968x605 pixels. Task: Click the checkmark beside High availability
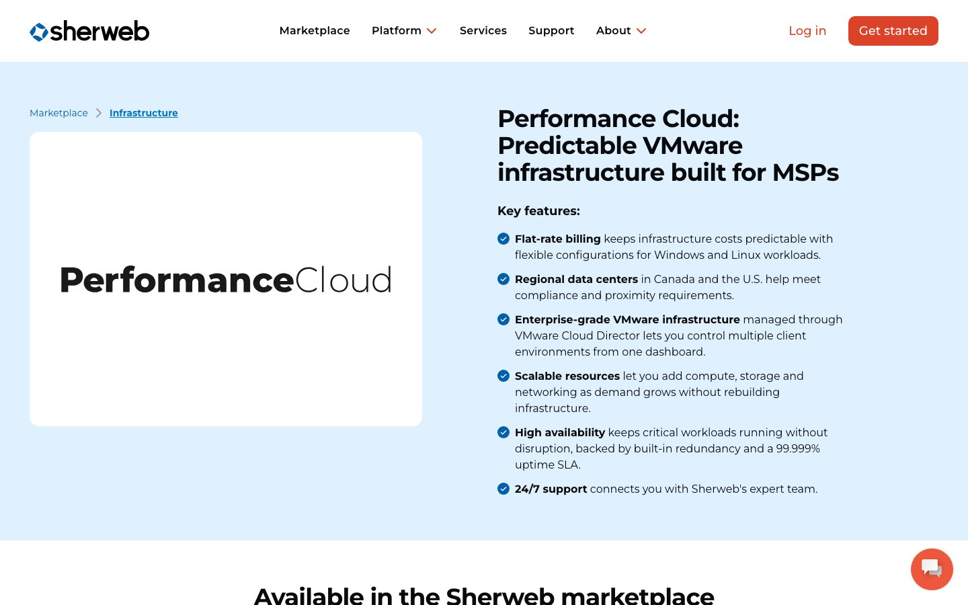(x=503, y=432)
